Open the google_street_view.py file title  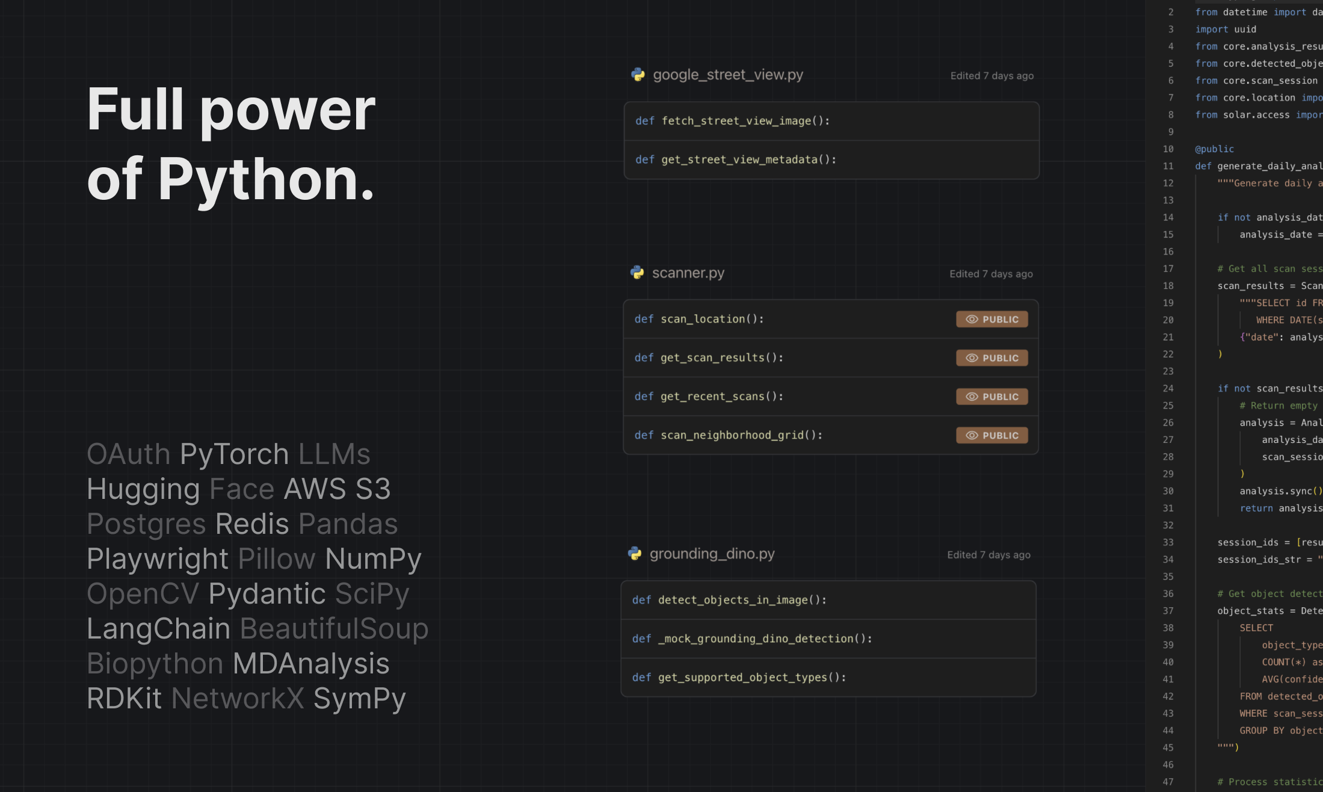(x=728, y=75)
